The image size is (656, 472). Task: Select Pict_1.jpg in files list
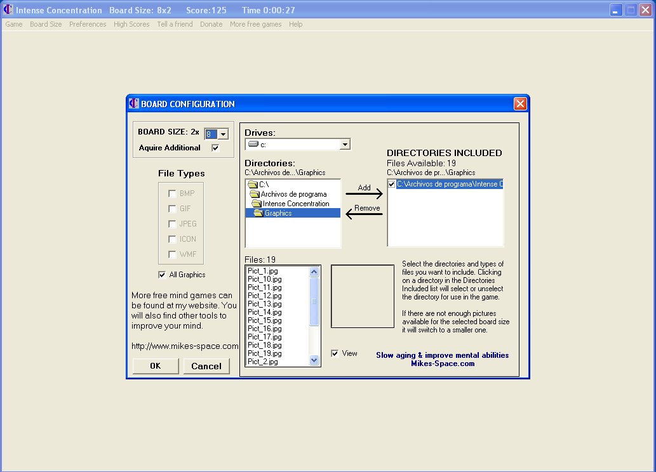(263, 271)
